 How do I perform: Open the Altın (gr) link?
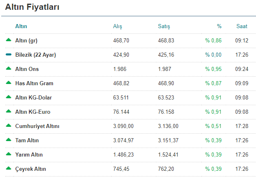point(26,41)
